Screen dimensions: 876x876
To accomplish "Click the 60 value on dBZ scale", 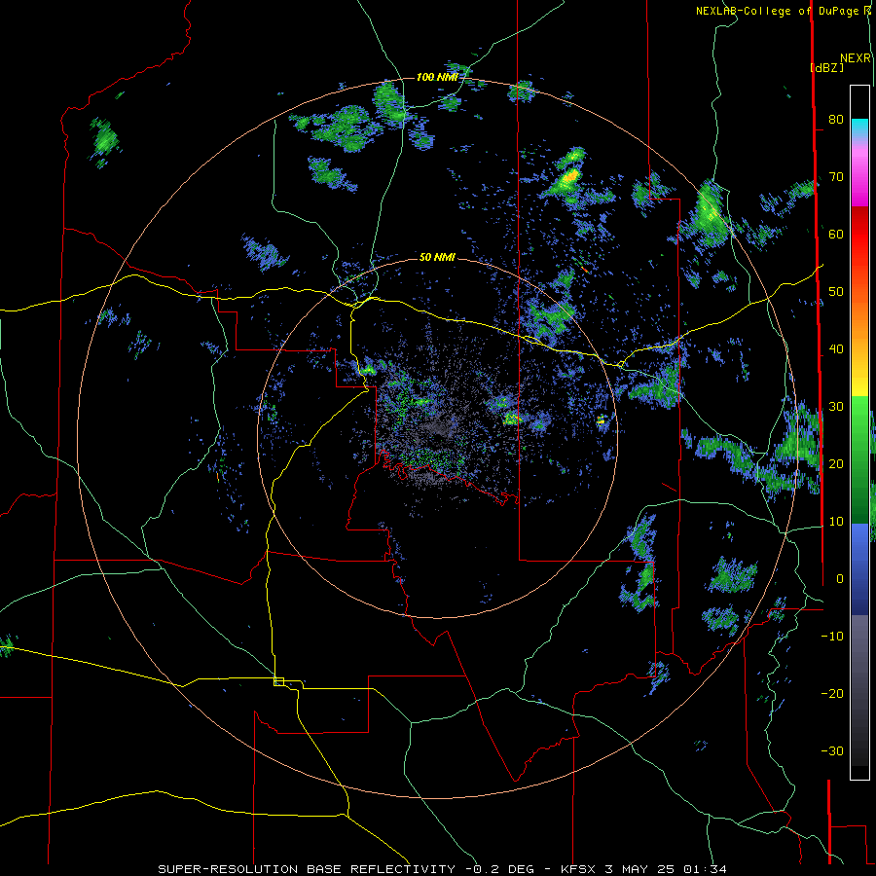I will tap(836, 234).
